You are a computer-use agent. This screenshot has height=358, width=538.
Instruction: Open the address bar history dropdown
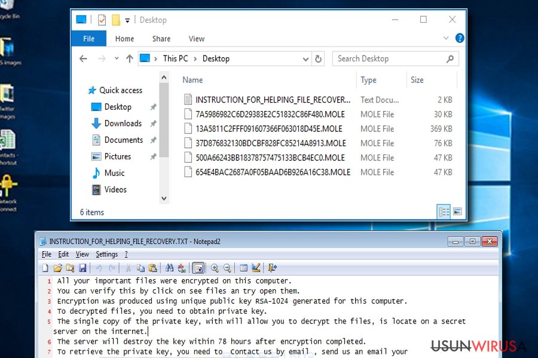(305, 59)
